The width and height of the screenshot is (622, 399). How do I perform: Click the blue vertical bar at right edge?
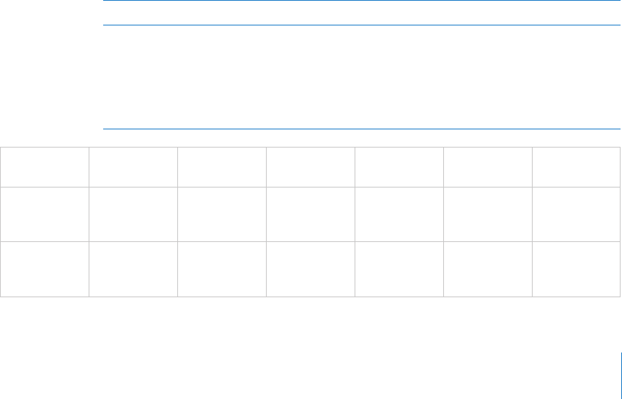click(x=620, y=375)
